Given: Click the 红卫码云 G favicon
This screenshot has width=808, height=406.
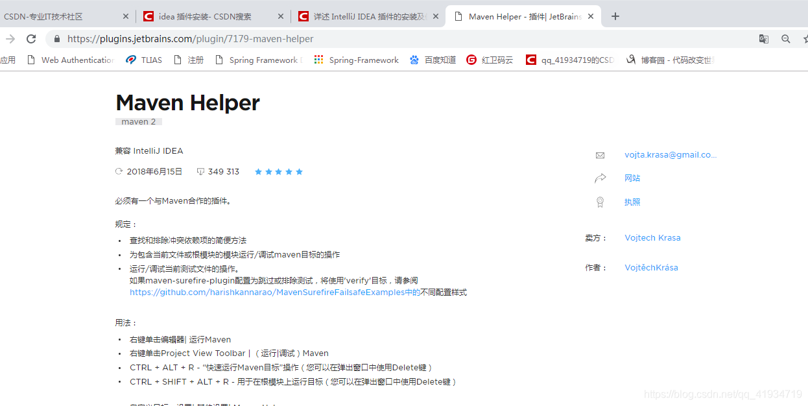Looking at the screenshot, I should coord(471,60).
